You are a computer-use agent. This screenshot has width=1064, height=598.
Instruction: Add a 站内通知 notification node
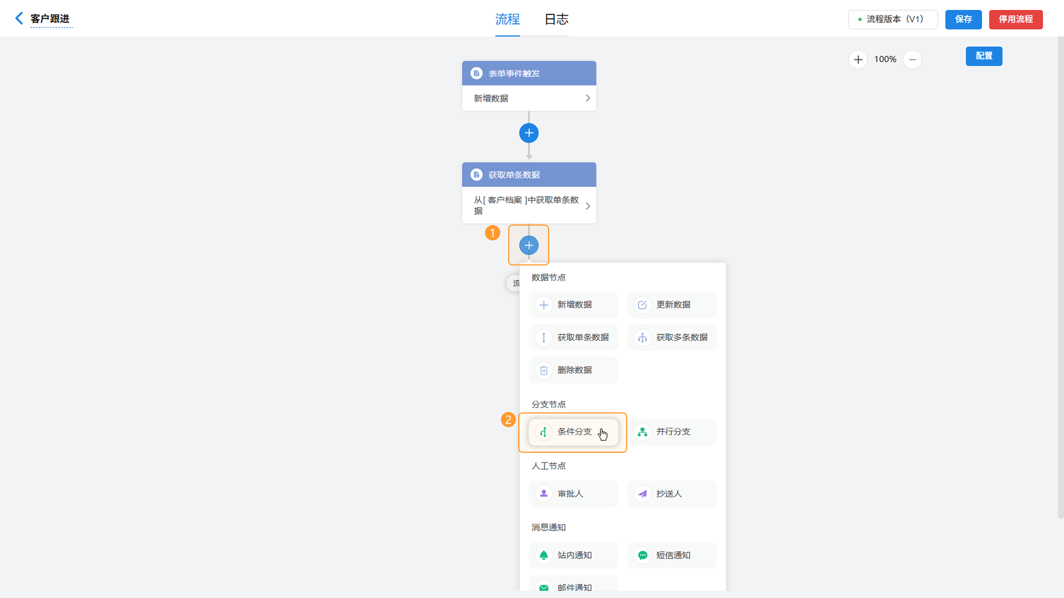click(x=573, y=555)
